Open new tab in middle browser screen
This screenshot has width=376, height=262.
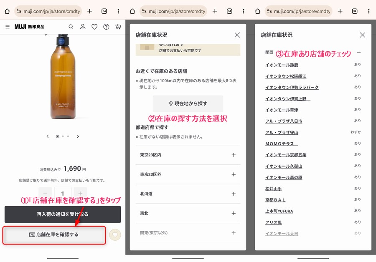click(x=215, y=11)
